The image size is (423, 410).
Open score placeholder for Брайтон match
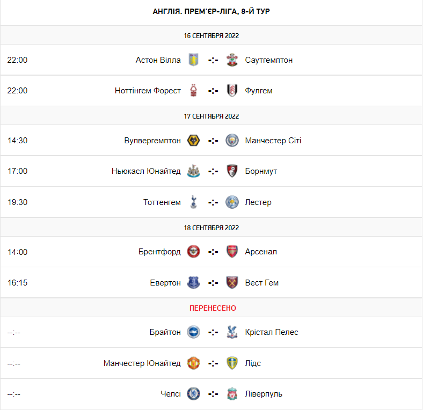pyautogui.click(x=213, y=332)
